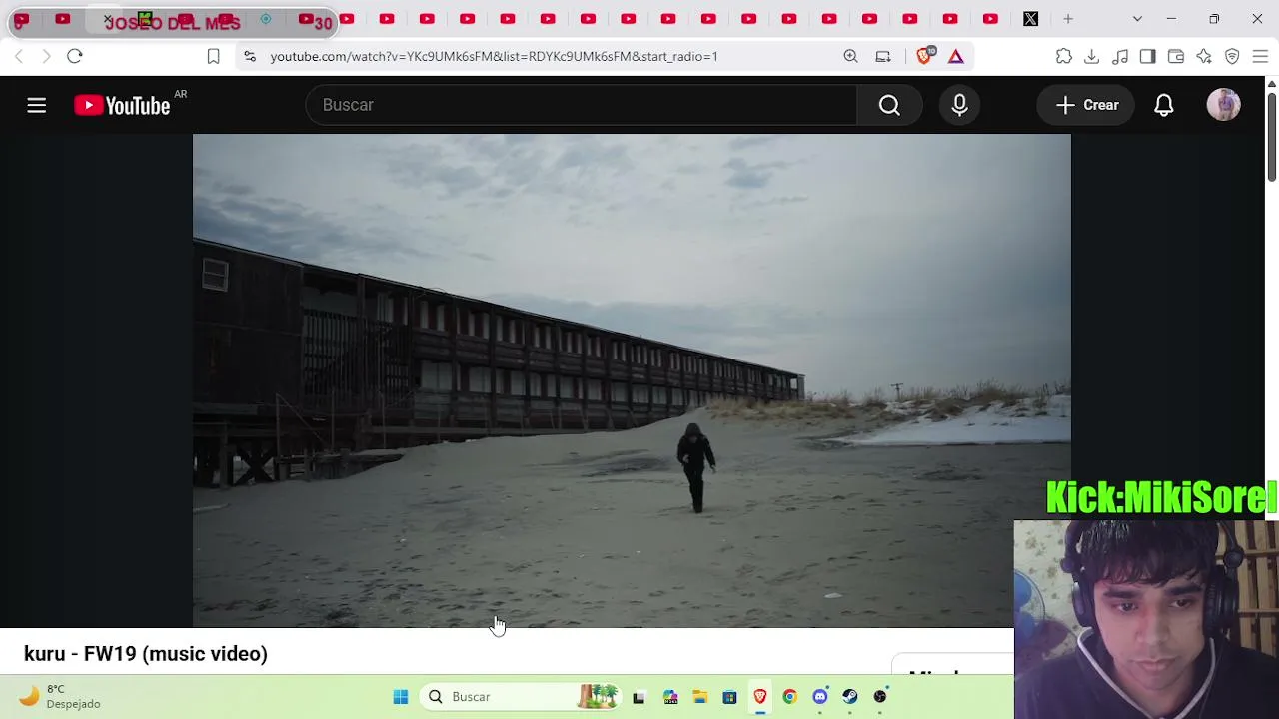Open Brave Rewards triangle icon

click(x=956, y=56)
